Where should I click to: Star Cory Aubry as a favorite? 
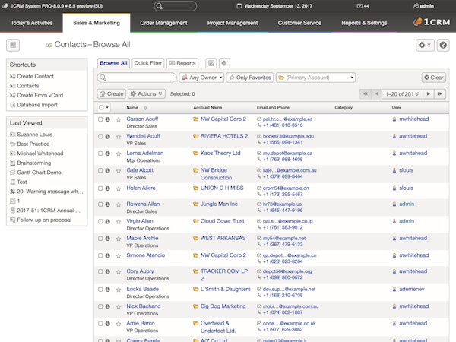tap(119, 272)
